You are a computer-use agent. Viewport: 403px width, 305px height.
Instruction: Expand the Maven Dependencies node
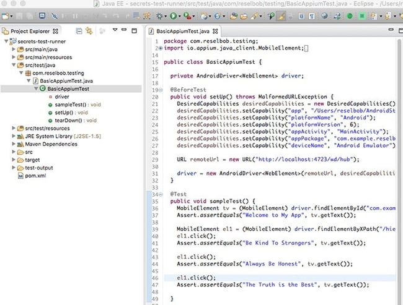14,144
